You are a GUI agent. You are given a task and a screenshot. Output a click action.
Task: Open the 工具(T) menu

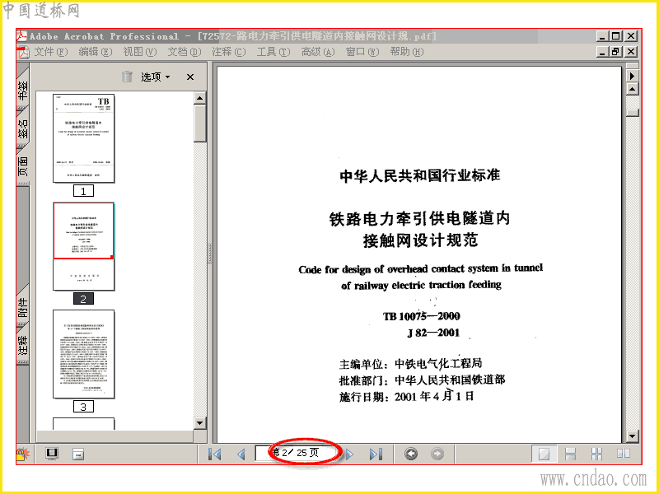[x=273, y=52]
